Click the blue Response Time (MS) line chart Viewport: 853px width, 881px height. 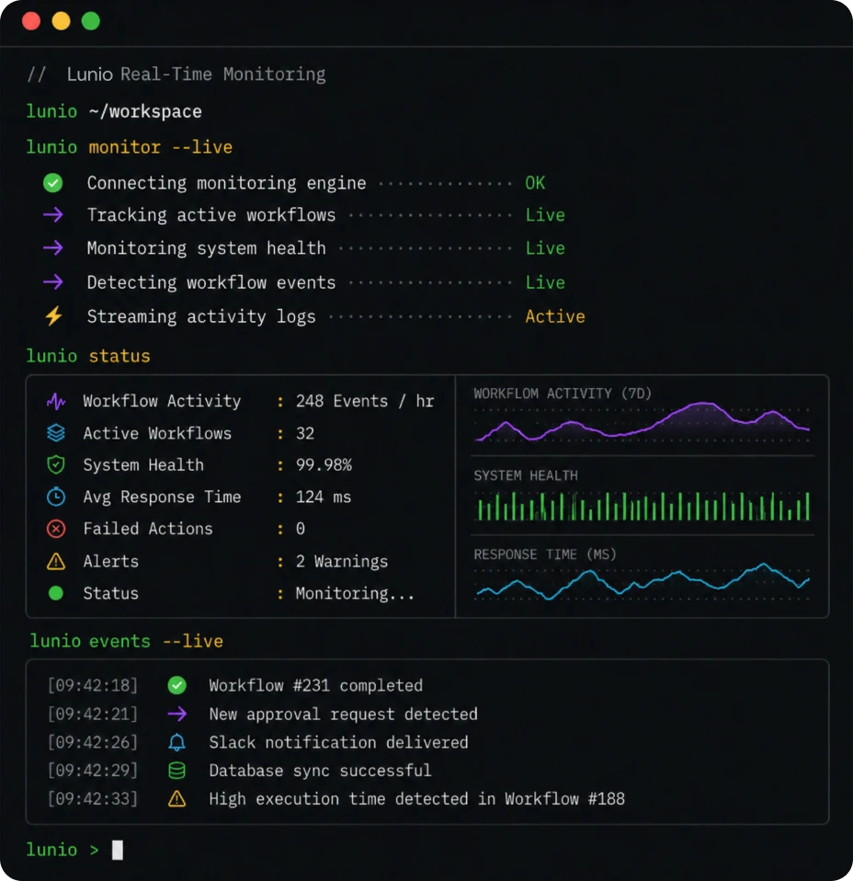tap(643, 581)
